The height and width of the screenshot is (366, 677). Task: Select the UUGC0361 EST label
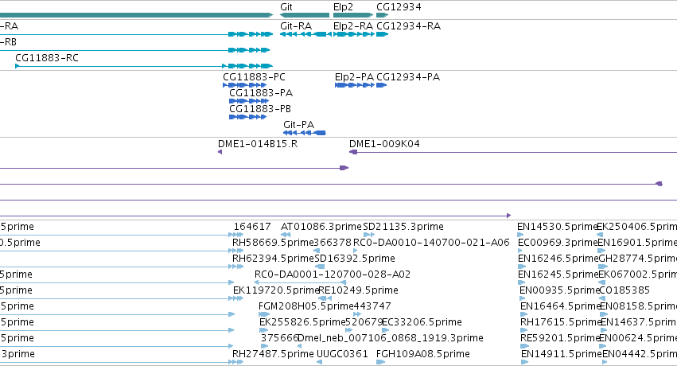pyautogui.click(x=342, y=354)
